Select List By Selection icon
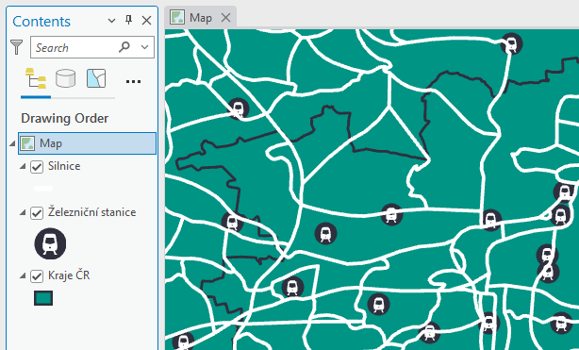579x350 pixels. coord(96,78)
